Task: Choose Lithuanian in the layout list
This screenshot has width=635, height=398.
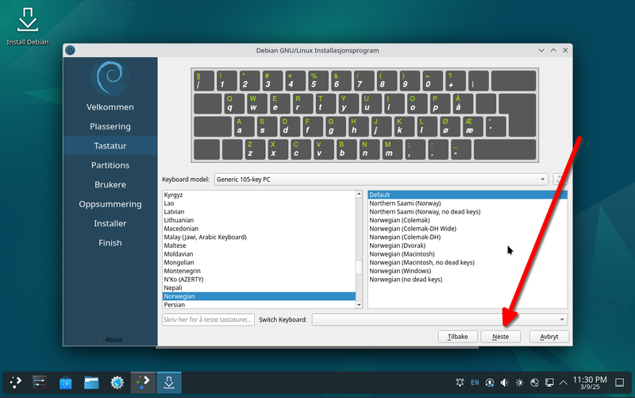Action: click(179, 220)
